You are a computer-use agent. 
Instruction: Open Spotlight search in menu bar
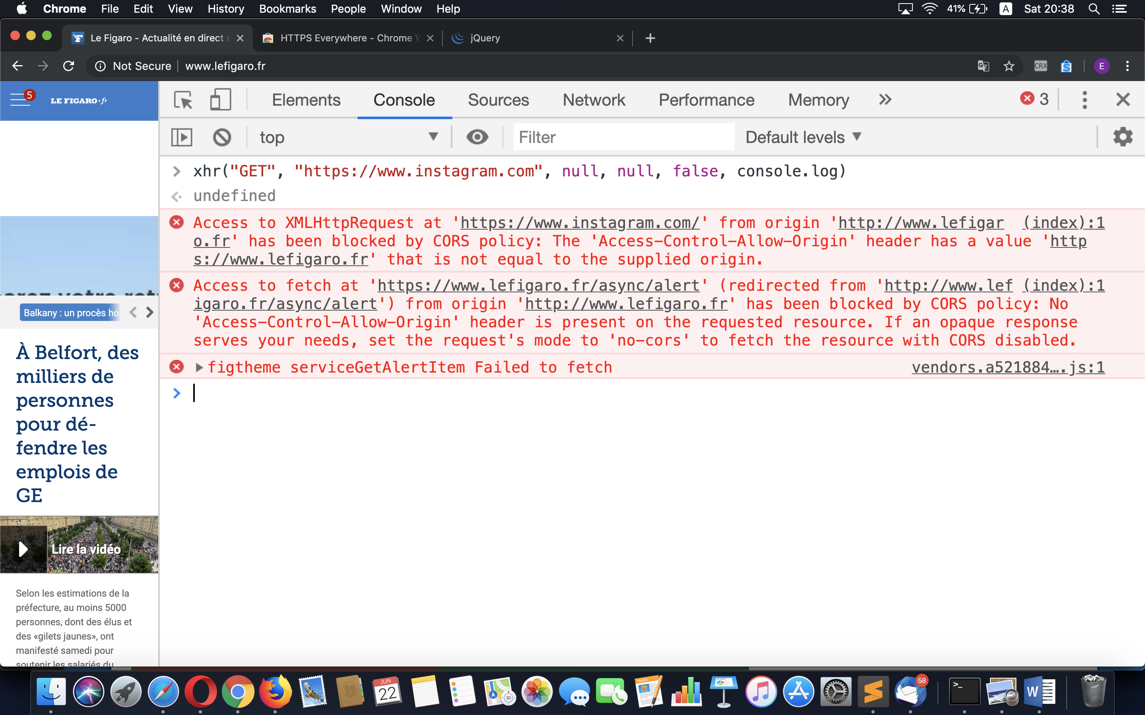(1093, 9)
